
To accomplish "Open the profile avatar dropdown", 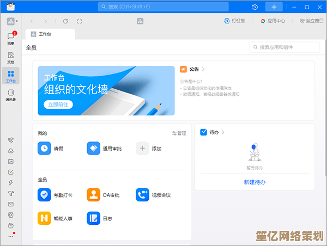I will 12,21.
